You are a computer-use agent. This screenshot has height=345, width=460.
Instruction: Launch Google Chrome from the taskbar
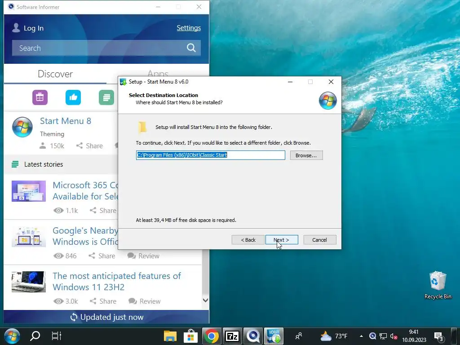tap(212, 336)
